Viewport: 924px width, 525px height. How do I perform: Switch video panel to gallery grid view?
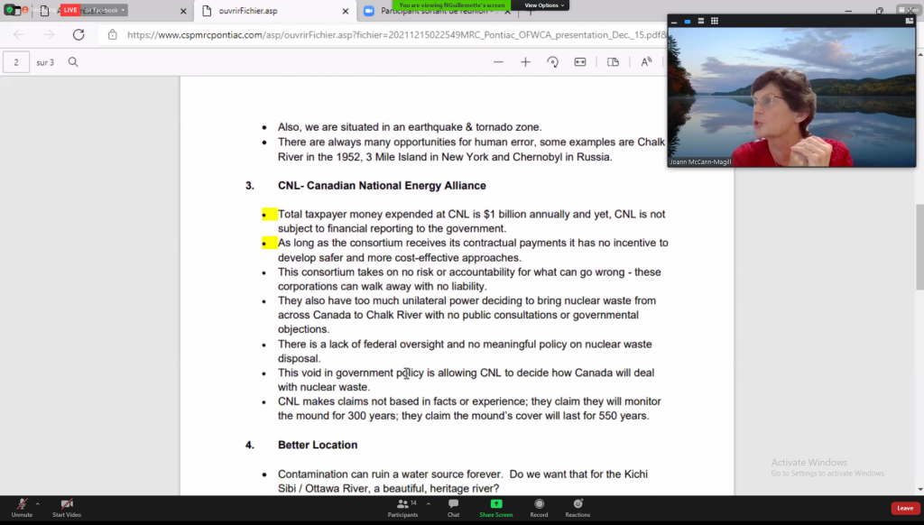pos(715,21)
